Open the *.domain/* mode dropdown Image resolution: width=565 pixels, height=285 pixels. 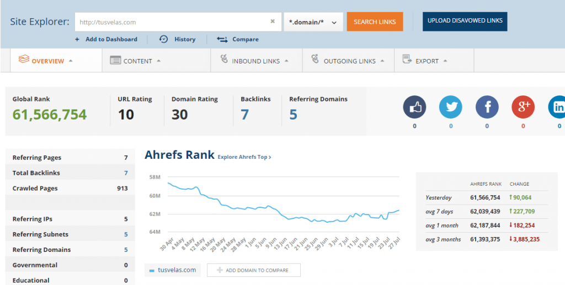(313, 22)
